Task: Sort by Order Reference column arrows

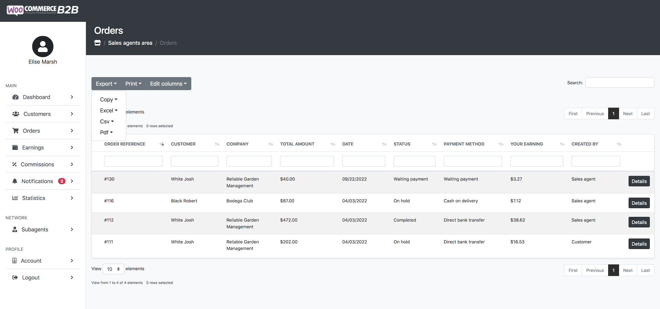Action: click(x=162, y=144)
